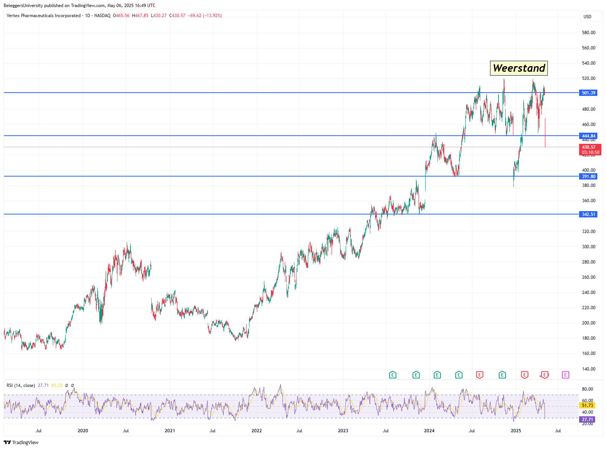Click the 300.00 price axis label
The height and width of the screenshot is (449, 607).
point(589,247)
